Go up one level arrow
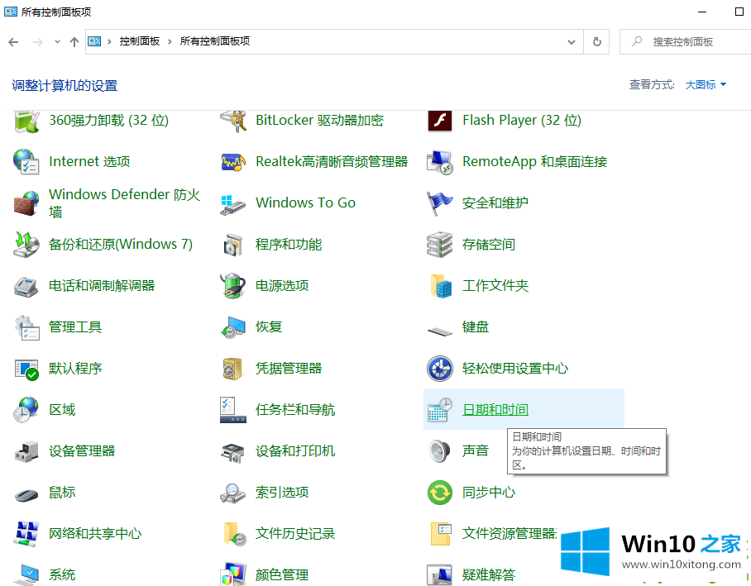Viewport: 751px width, 586px height. coord(74,42)
